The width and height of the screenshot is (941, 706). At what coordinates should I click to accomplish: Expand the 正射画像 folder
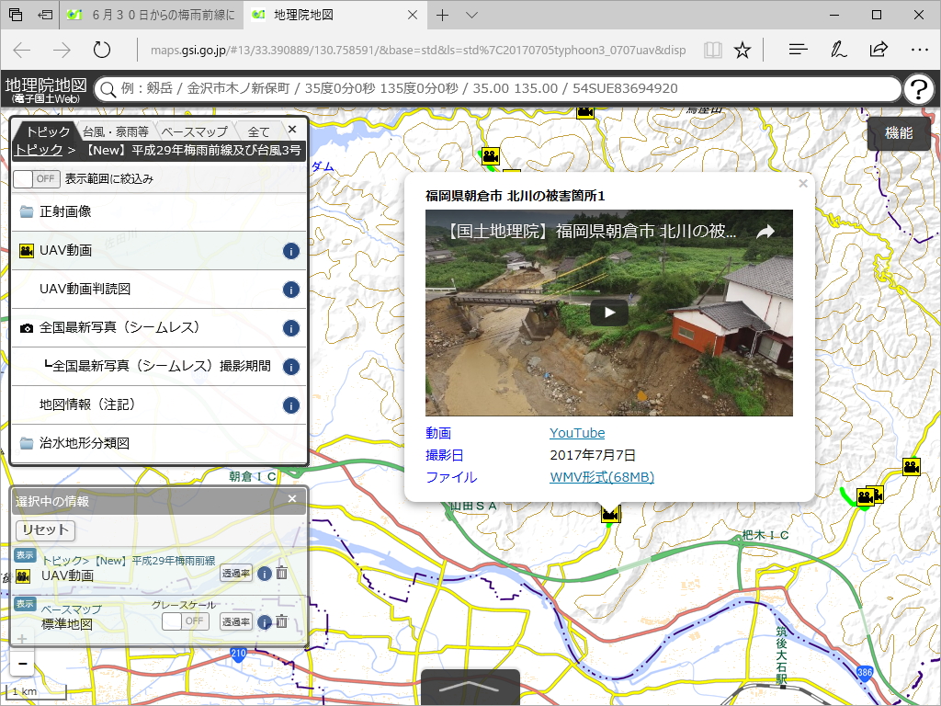coord(159,211)
